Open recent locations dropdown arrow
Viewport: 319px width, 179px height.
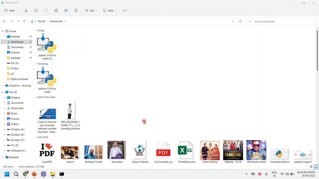click(x=18, y=21)
